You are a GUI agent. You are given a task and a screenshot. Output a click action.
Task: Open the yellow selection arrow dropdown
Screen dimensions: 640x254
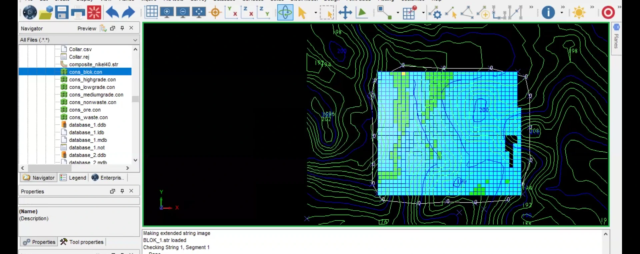click(315, 13)
